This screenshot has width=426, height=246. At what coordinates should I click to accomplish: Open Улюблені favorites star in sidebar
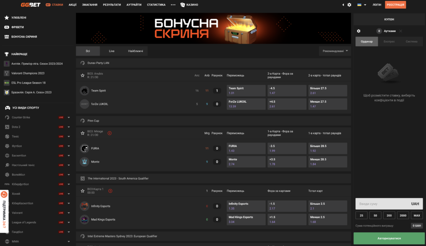coord(7,17)
